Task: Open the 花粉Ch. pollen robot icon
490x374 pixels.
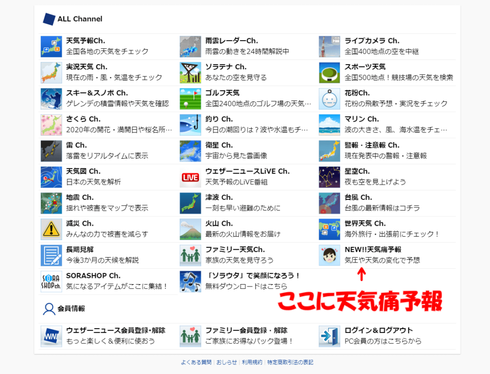Action: coord(329,99)
